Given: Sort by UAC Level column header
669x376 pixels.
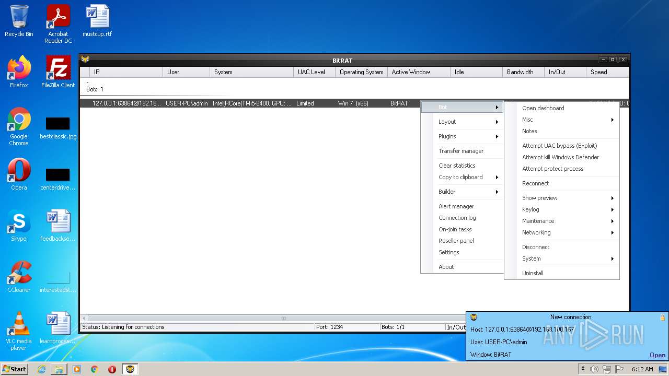Looking at the screenshot, I should (314, 72).
